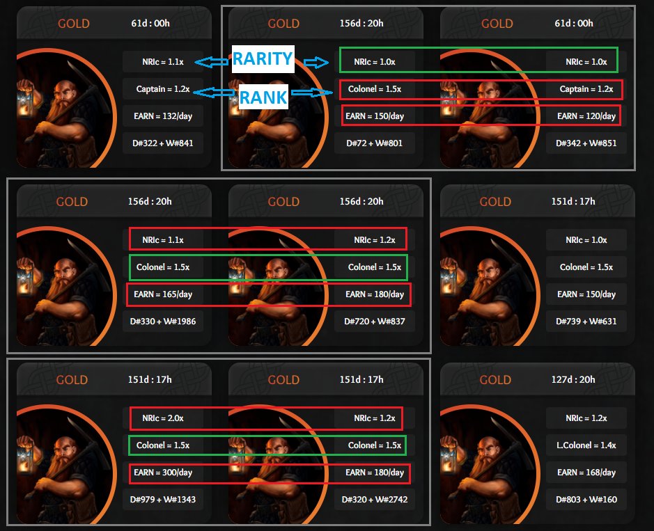Click GOLD header on card D#322 + W#841

[73, 24]
